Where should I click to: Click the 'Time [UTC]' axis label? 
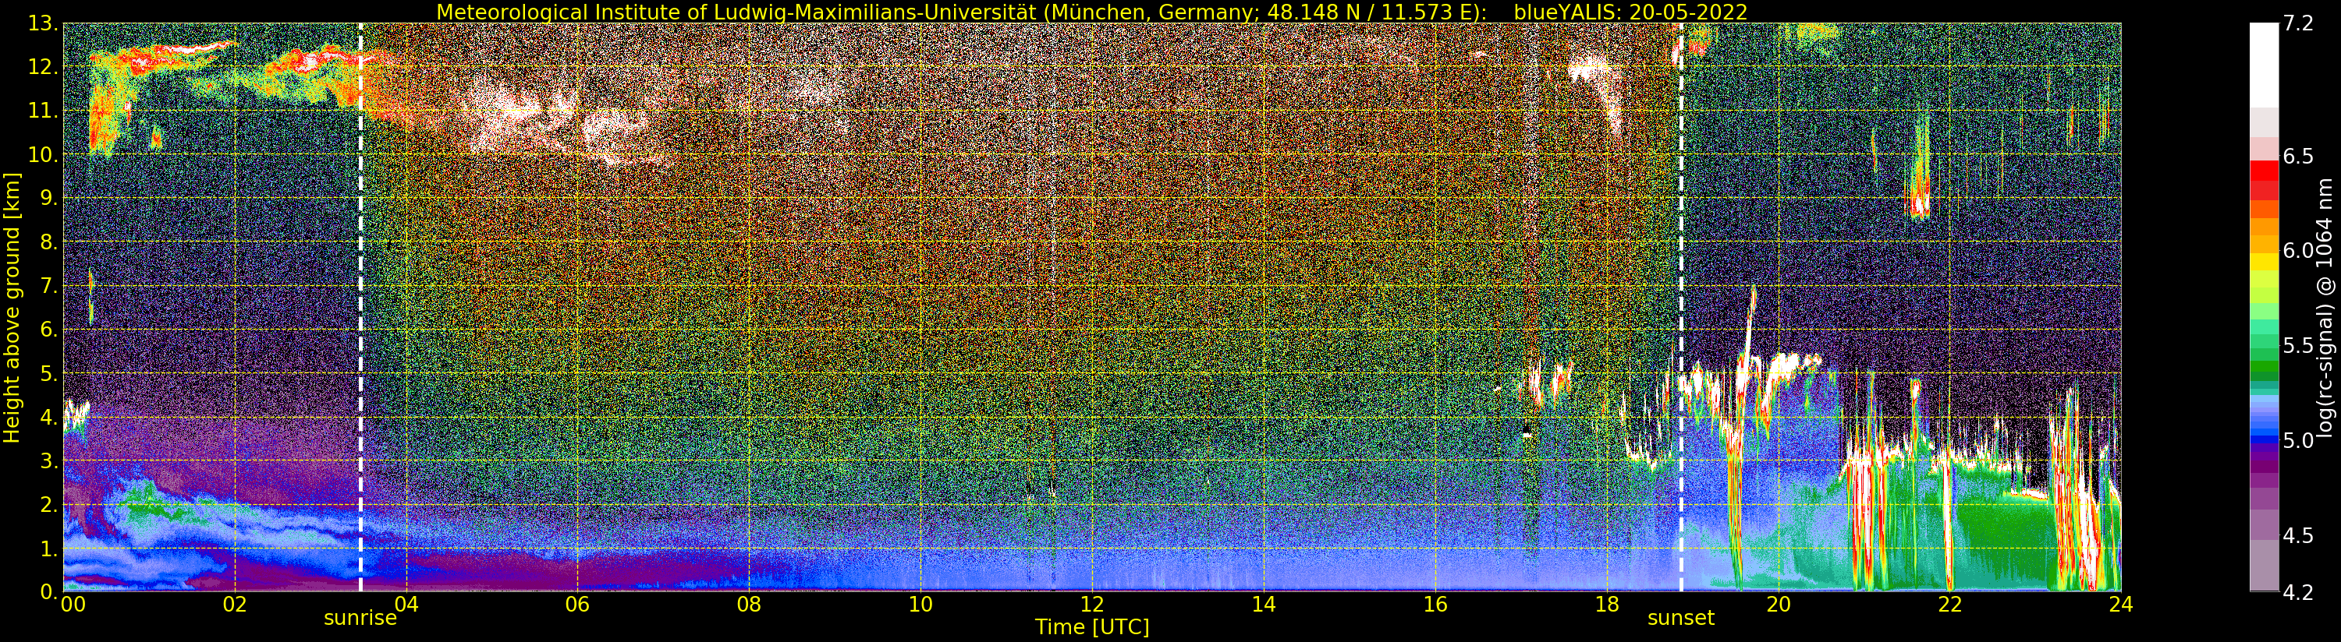(x=1091, y=627)
